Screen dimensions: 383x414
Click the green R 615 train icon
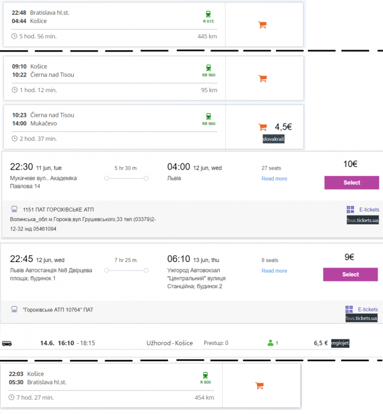tap(208, 14)
